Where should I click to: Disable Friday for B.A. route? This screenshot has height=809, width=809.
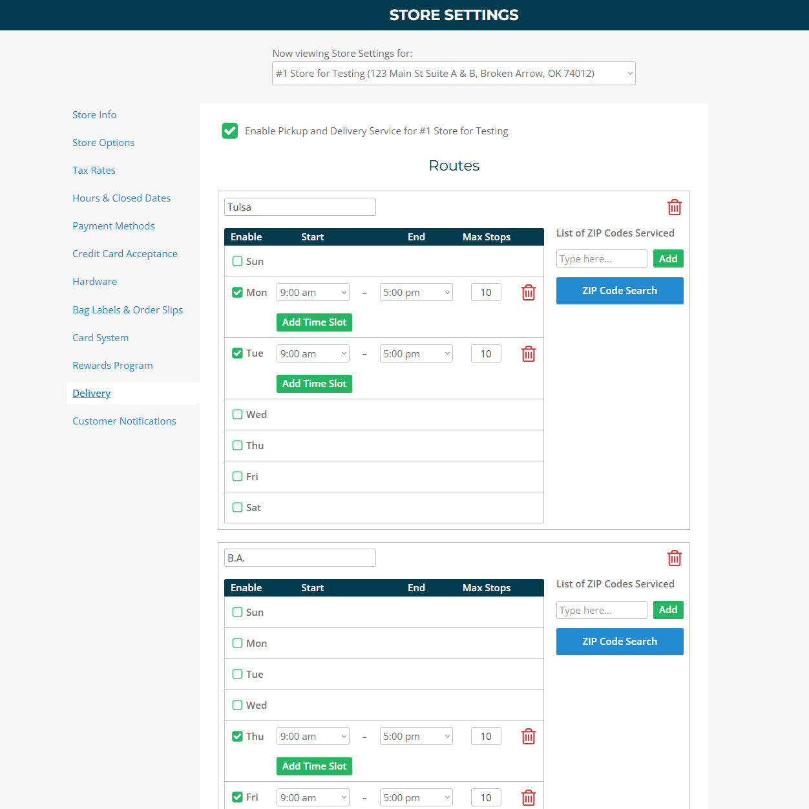[x=237, y=797]
